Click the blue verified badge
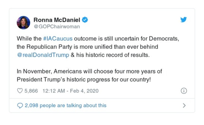The width and height of the screenshot is (204, 125). (x=86, y=20)
